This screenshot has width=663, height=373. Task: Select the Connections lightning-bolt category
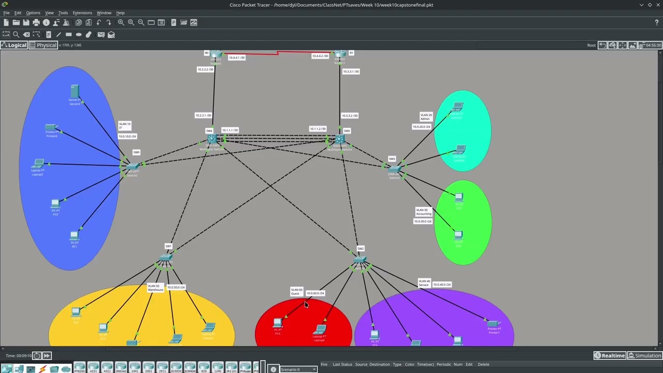[x=42, y=369]
